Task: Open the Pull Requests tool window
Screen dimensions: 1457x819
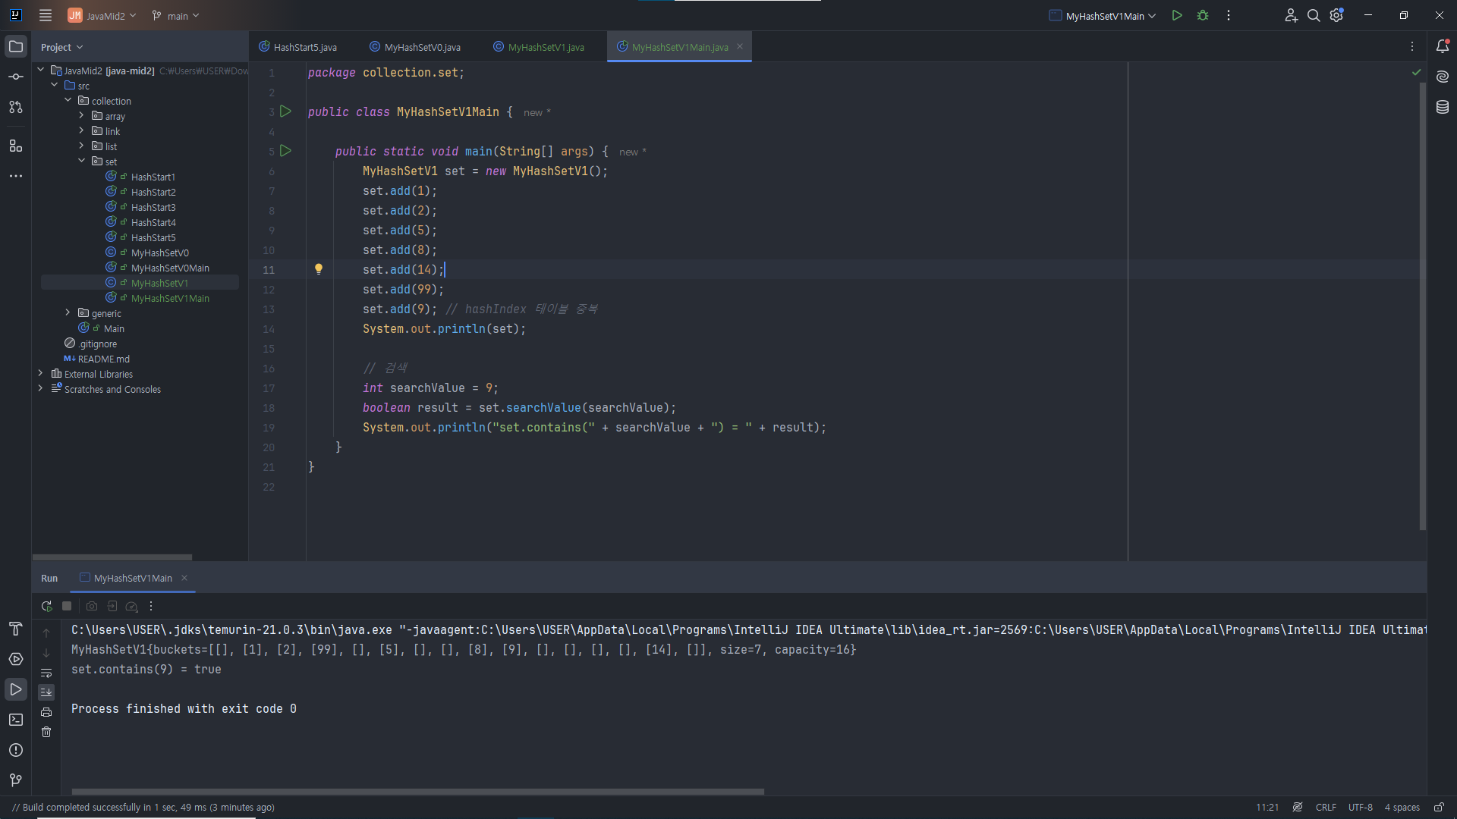Action: pyautogui.click(x=16, y=107)
